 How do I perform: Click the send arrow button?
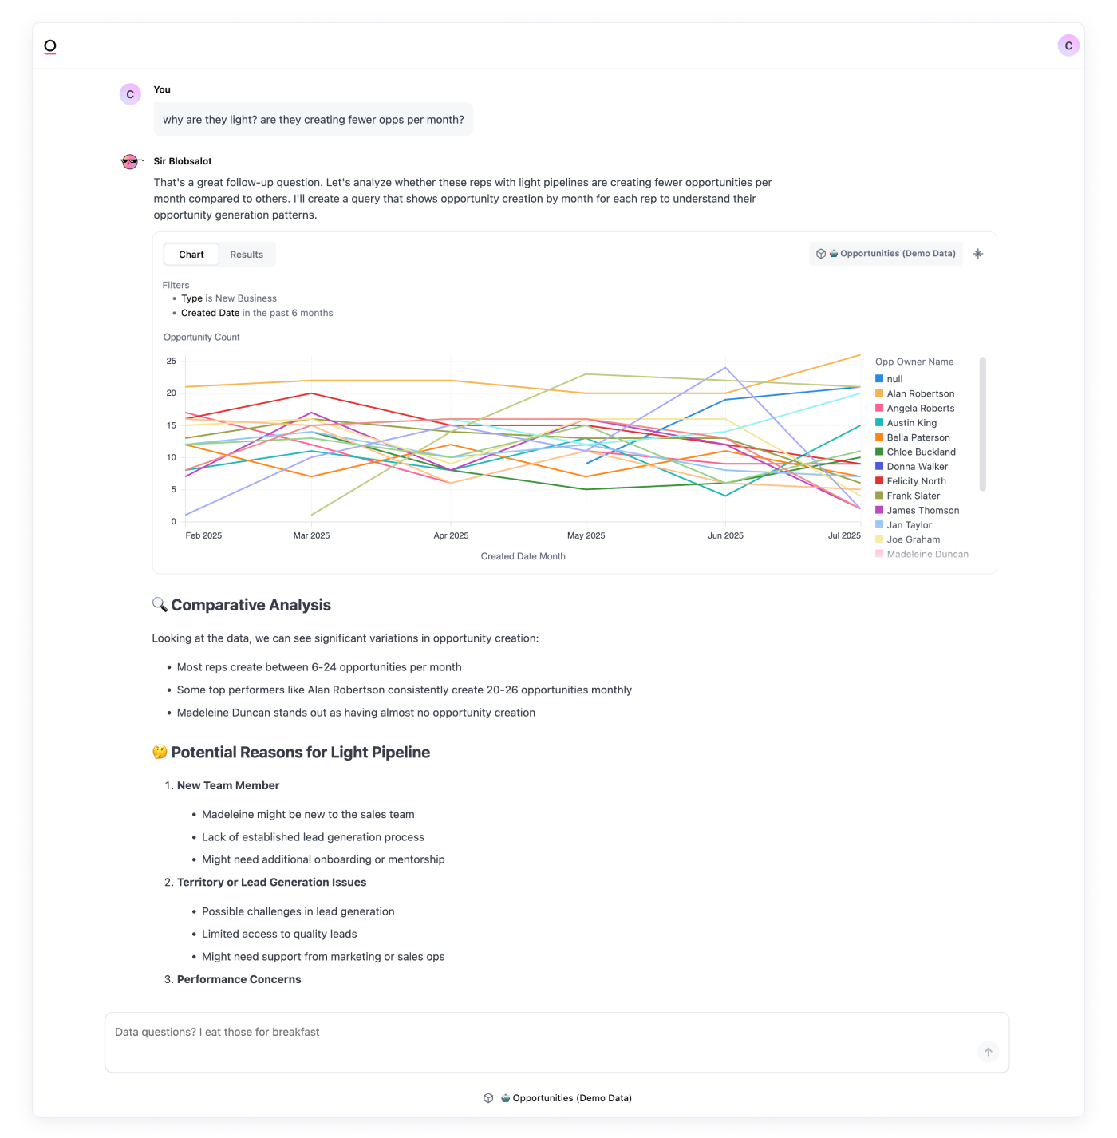click(x=988, y=1052)
